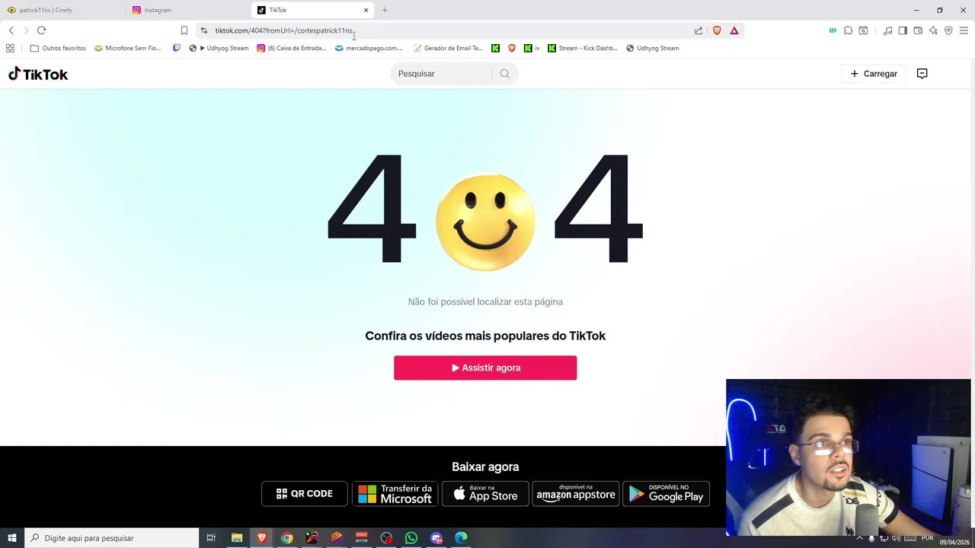Screen dimensions: 975x548
Task: Click the Windows Start button
Action: 12,538
